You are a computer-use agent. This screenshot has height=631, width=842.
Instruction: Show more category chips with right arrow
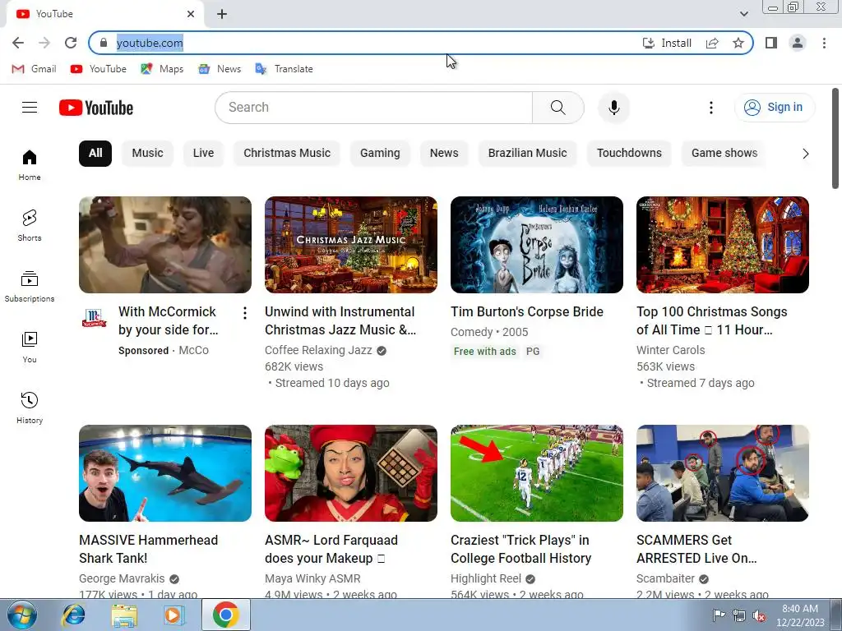coord(805,154)
